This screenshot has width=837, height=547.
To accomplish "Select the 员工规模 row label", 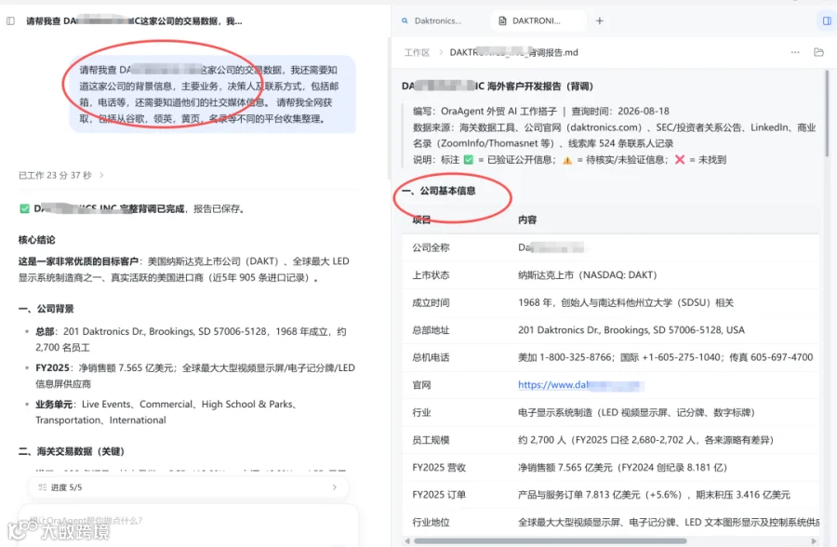I will click(431, 440).
